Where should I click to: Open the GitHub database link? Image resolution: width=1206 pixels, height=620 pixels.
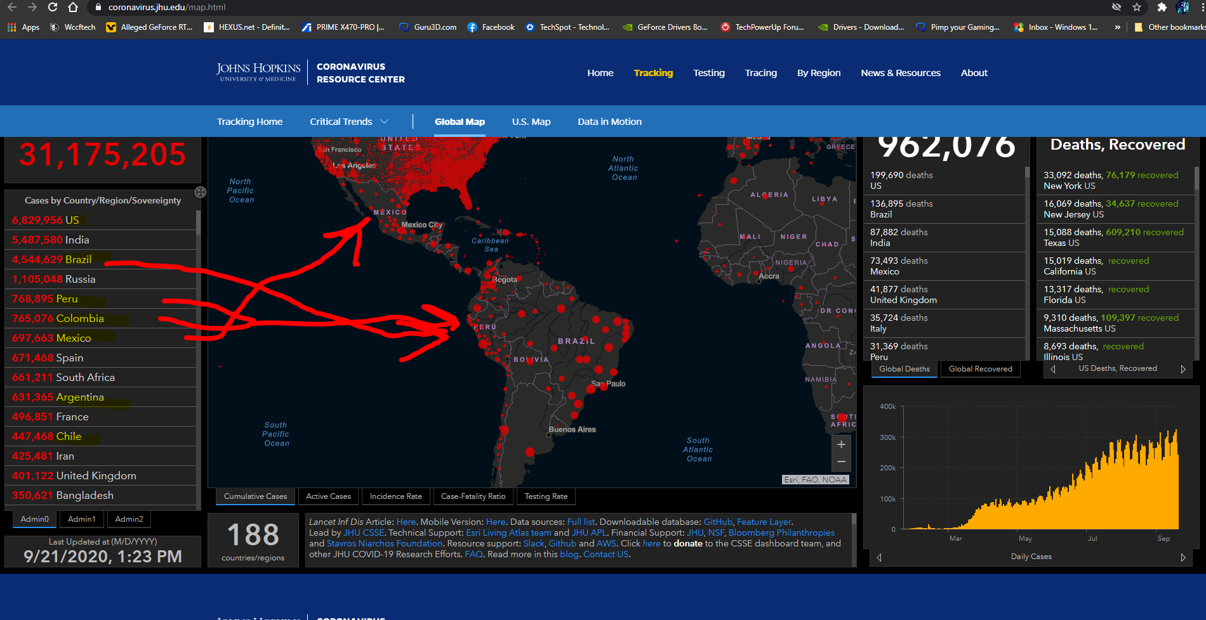pos(718,522)
